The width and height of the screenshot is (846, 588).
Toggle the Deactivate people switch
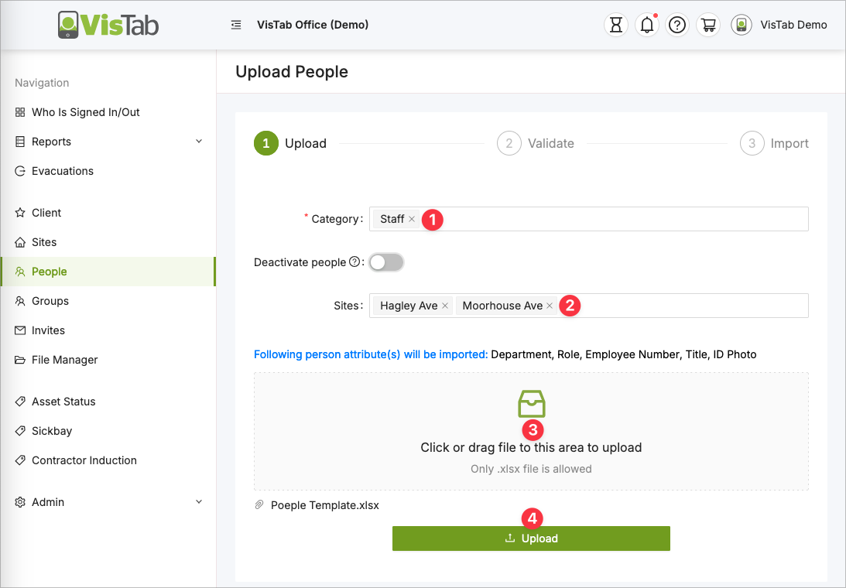pyautogui.click(x=386, y=262)
